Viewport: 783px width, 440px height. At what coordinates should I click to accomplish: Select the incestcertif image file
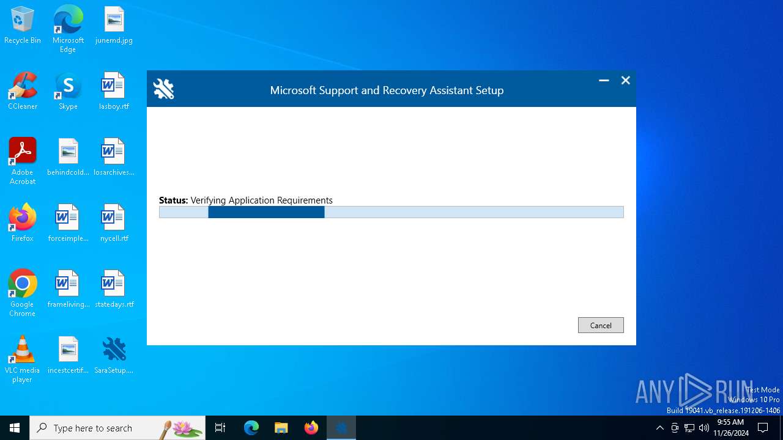[68, 355]
